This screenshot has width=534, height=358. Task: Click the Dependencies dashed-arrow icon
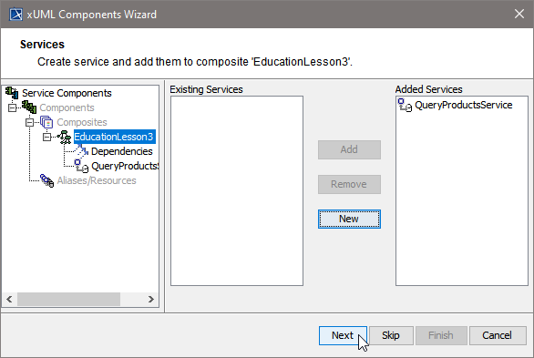click(x=81, y=151)
